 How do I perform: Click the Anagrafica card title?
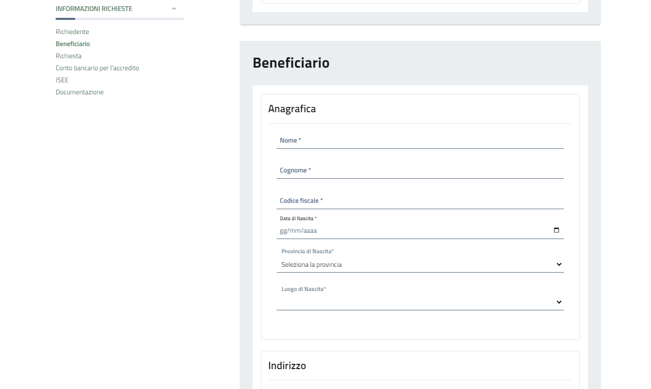coord(292,109)
